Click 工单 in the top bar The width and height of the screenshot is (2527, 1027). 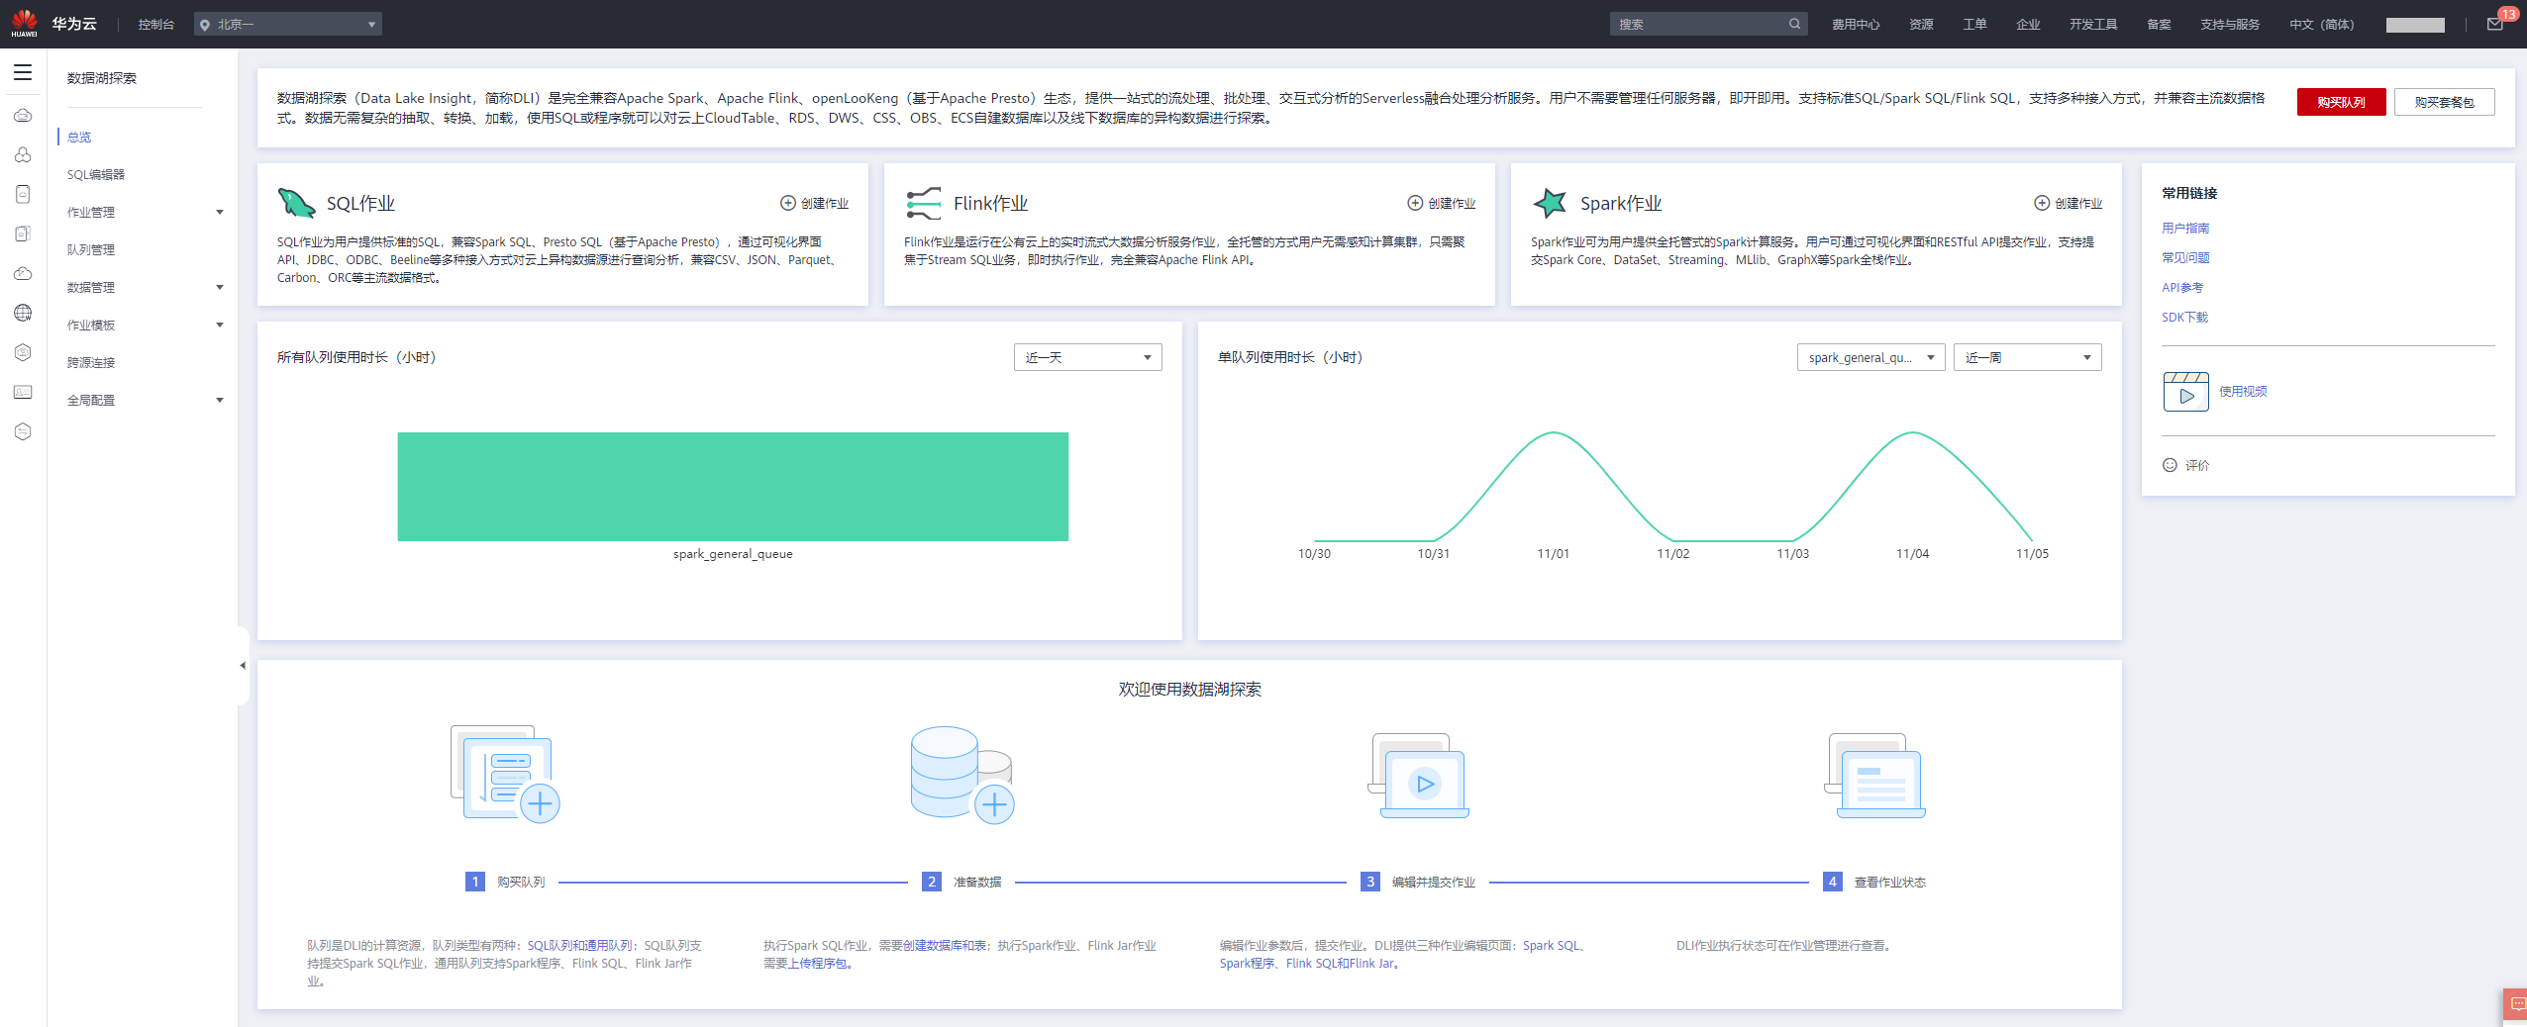[x=1974, y=24]
